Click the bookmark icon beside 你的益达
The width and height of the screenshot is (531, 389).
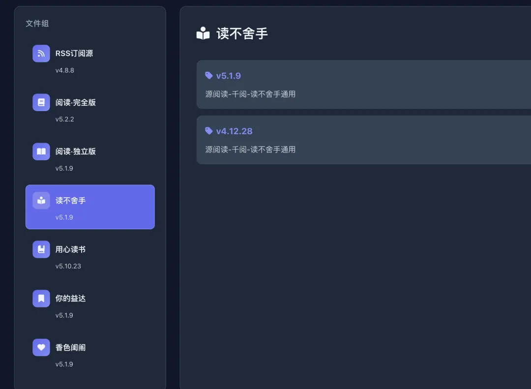41,299
